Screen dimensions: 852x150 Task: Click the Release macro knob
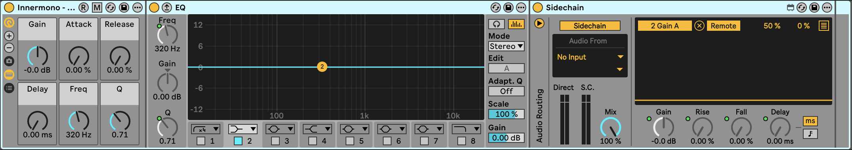(x=120, y=56)
